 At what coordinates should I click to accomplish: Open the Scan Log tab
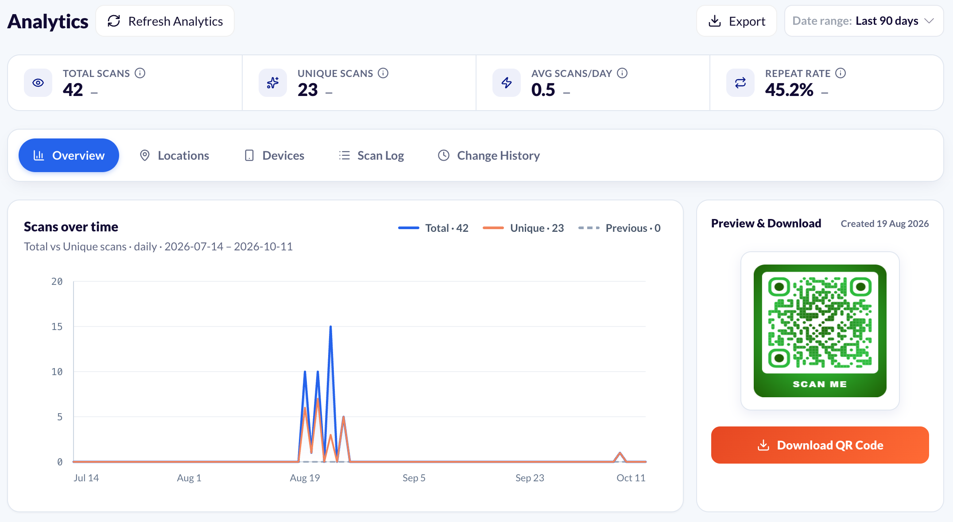tap(371, 155)
